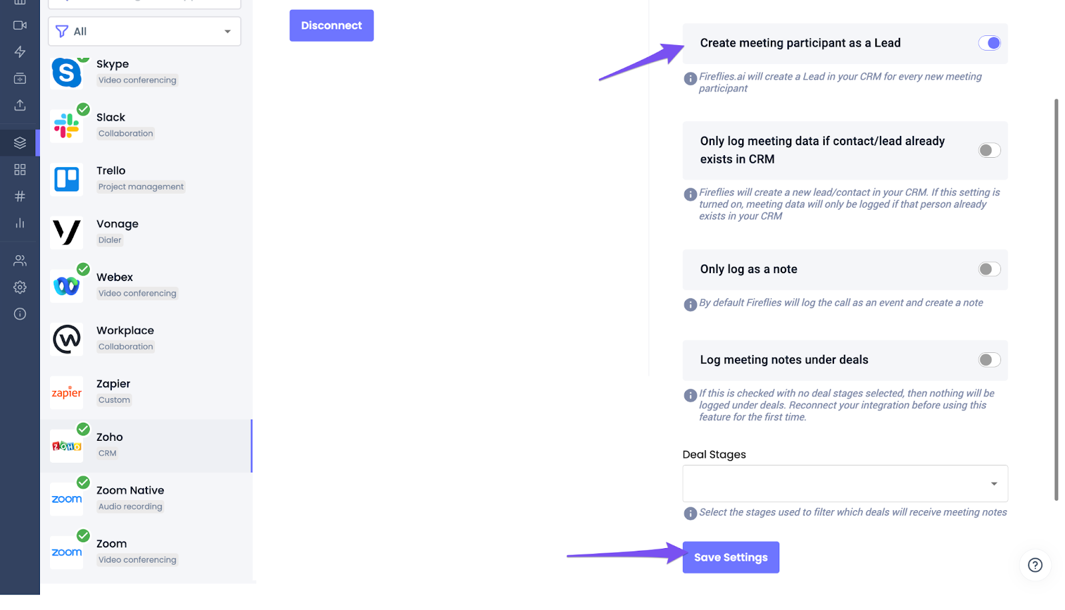Screen dimensions: 1065x610
Task: Open the settings gear sidebar icon
Action: (20, 287)
